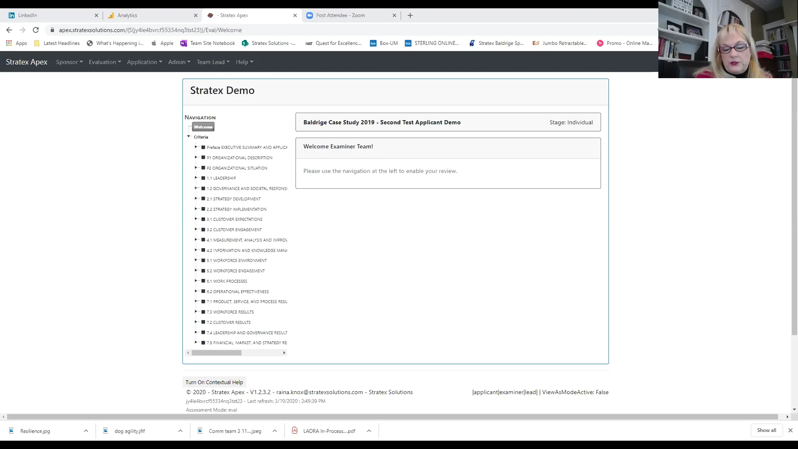Select the Welcome navigation node

click(x=203, y=127)
